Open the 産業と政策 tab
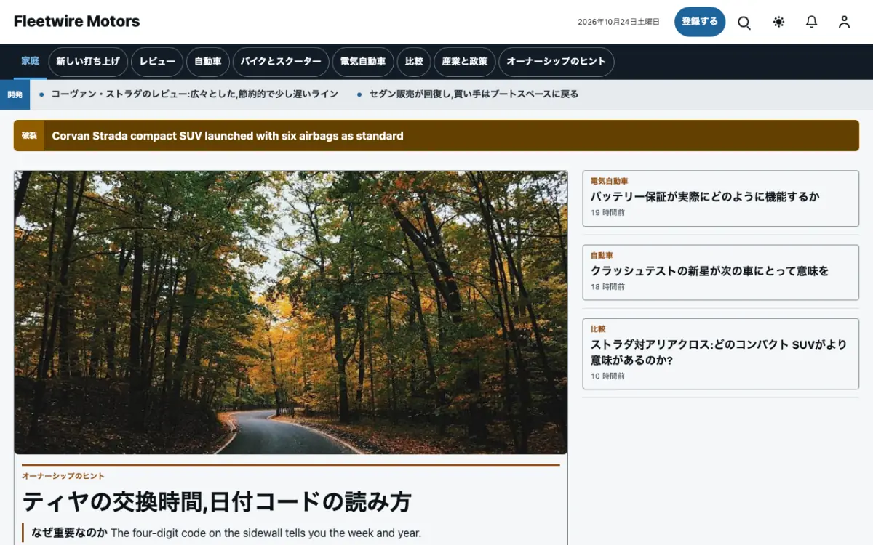 [x=465, y=62]
